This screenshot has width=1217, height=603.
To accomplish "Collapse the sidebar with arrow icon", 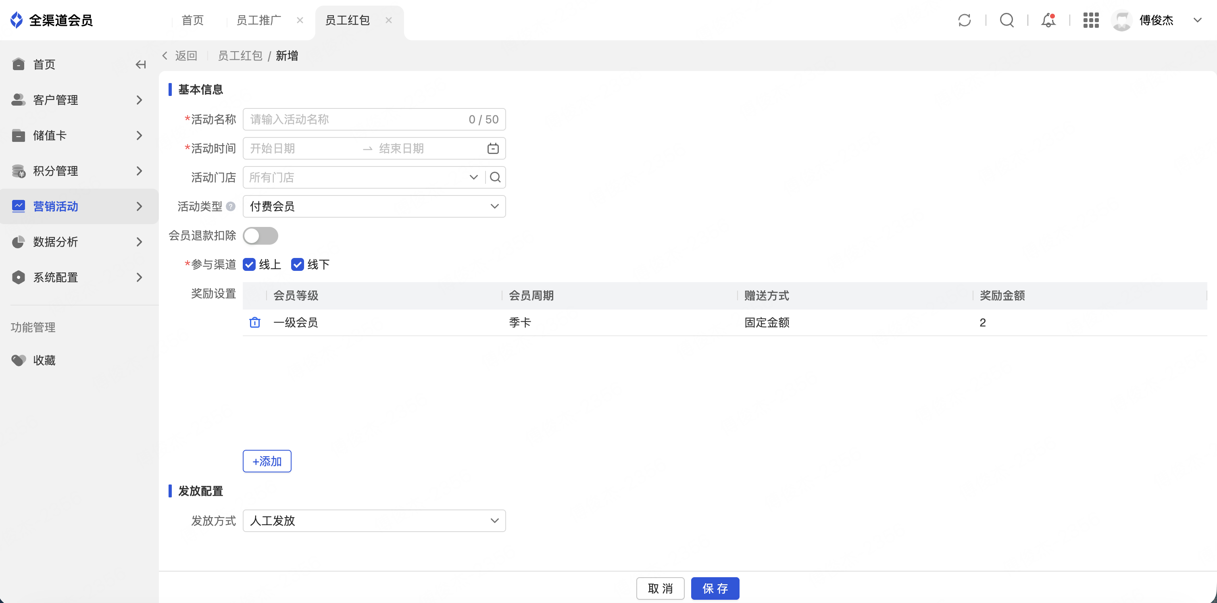I will pos(140,64).
